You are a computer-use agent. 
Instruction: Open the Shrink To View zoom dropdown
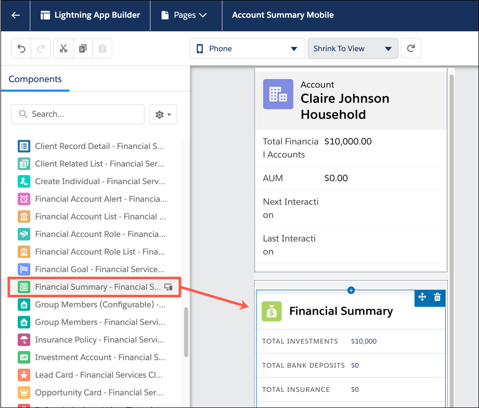[x=353, y=48]
